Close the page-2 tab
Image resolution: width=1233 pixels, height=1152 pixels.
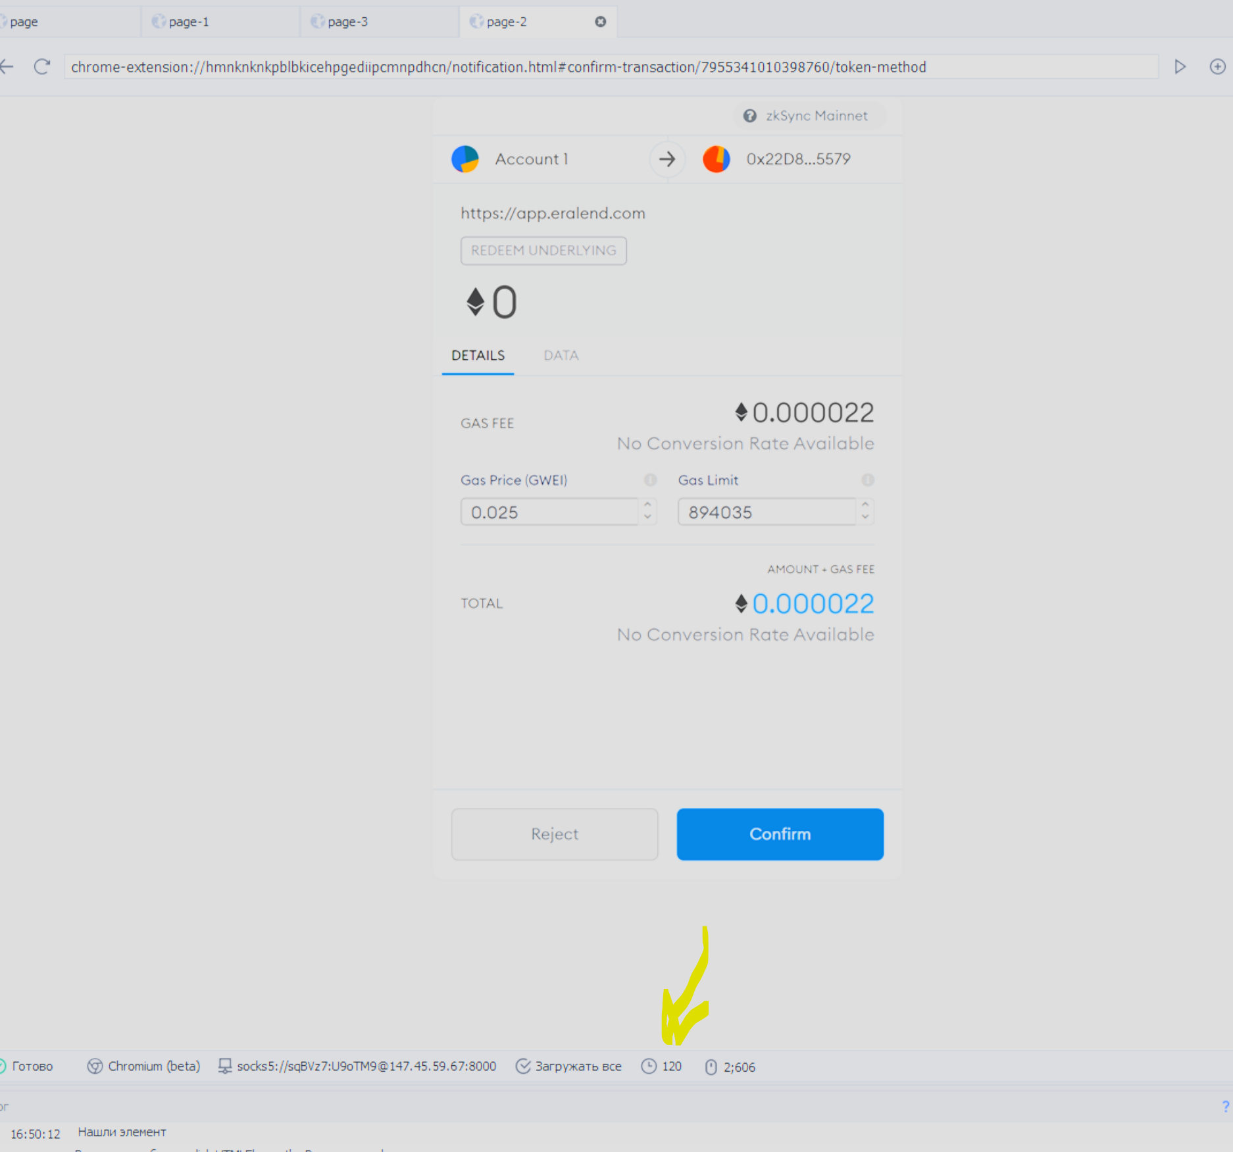(600, 22)
